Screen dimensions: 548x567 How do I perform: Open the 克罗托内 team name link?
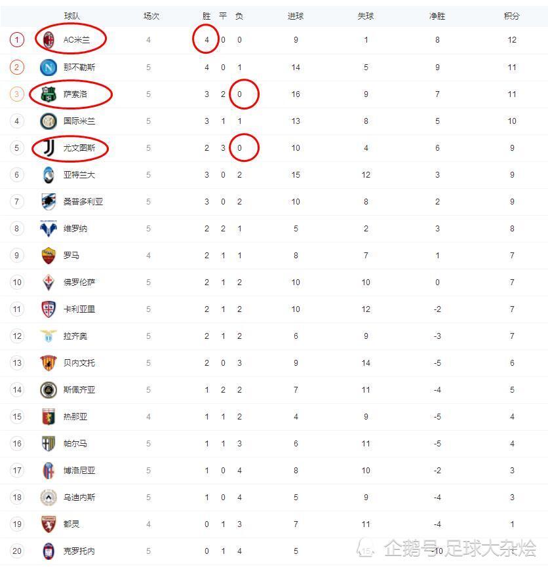[79, 551]
